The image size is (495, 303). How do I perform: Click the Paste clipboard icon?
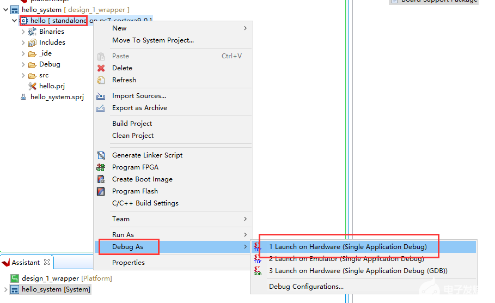[101, 56]
